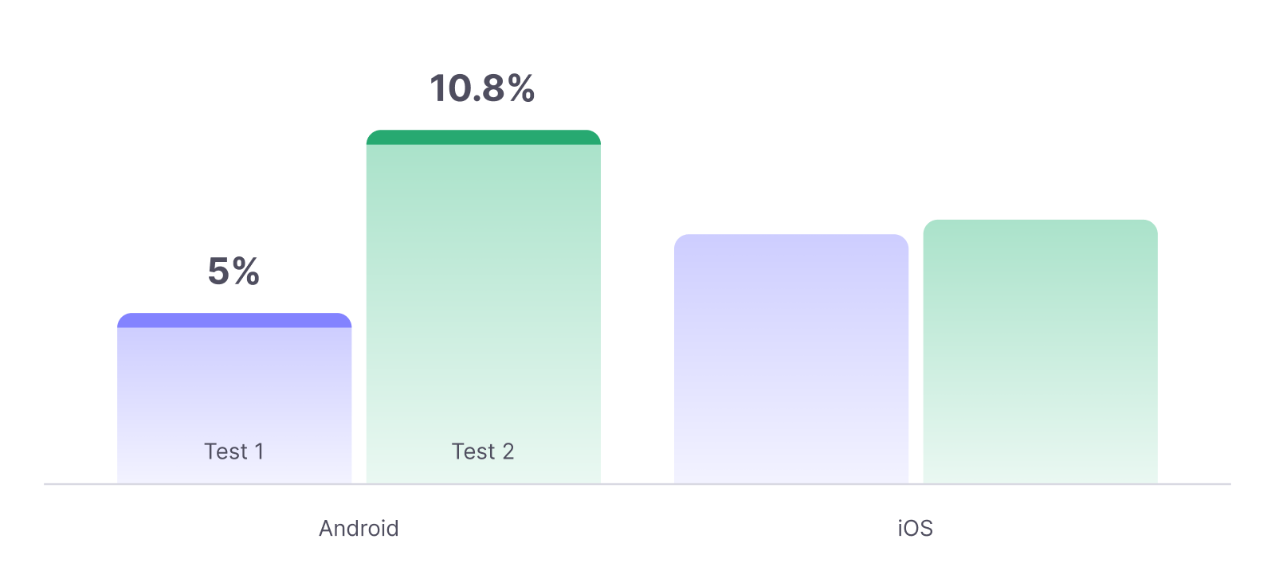Click the horizontal baseline axis line
The image size is (1275, 586).
637,483
